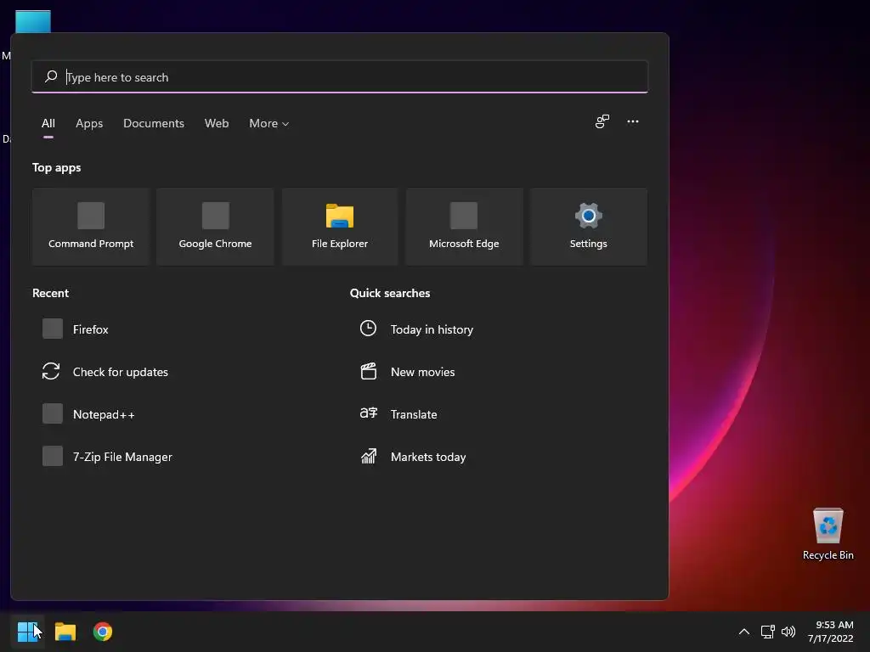This screenshot has width=870, height=652.
Task: Click the magnifier icon in search box
Action: (51, 76)
